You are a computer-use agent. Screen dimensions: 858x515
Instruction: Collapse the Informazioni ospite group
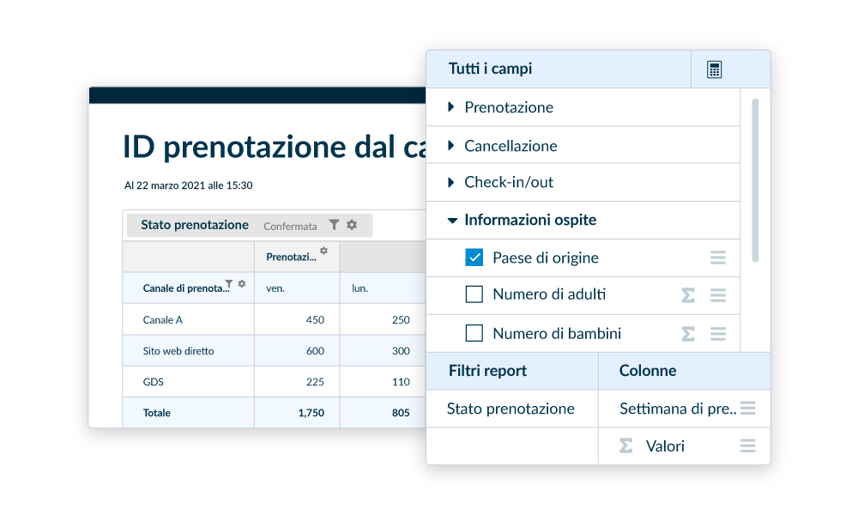click(x=452, y=221)
